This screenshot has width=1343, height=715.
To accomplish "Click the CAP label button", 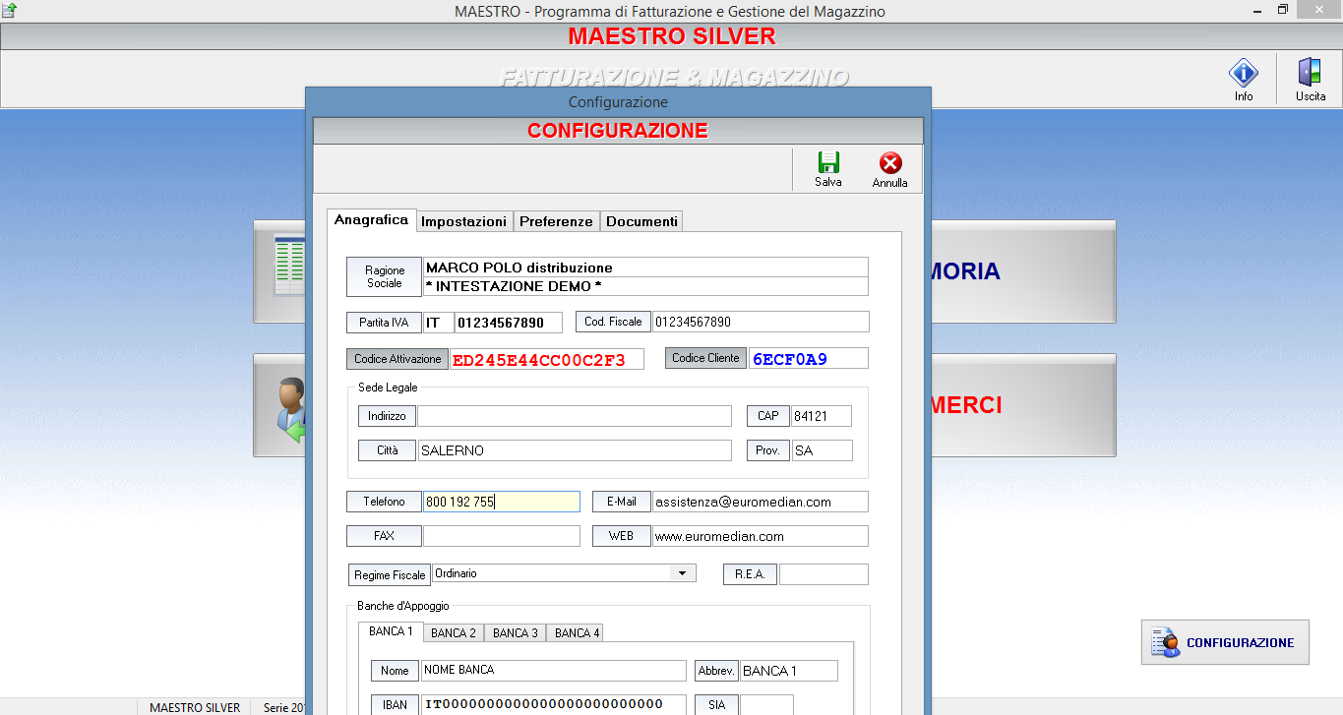I will [x=767, y=416].
